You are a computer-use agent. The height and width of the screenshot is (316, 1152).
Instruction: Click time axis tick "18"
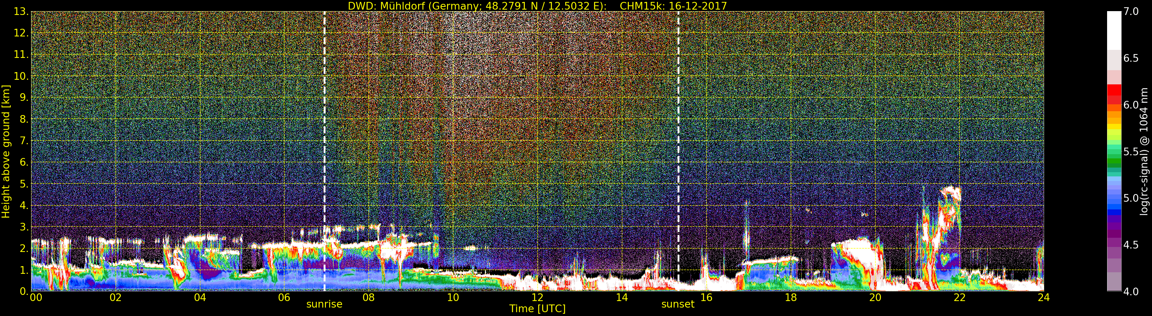[791, 298]
